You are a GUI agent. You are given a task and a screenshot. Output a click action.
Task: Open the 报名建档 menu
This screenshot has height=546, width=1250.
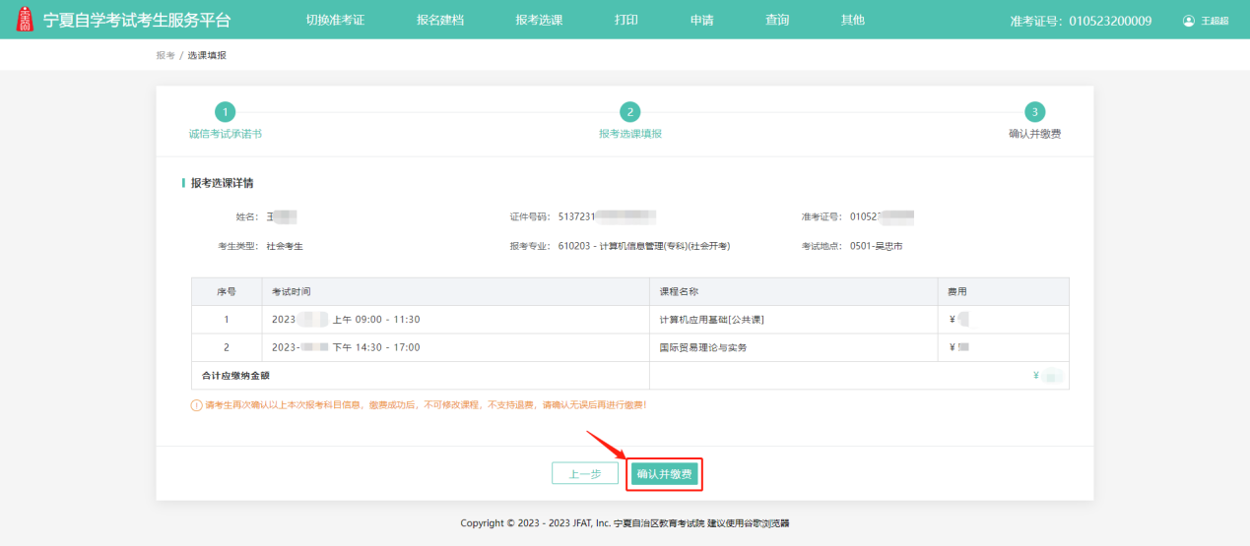(439, 20)
